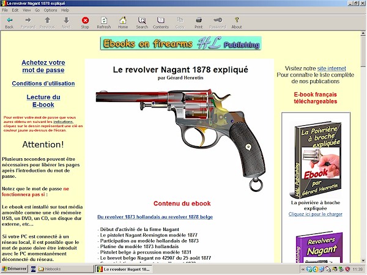Click the network computers tray icon
Screen dimensions: 367x275
[321, 269]
